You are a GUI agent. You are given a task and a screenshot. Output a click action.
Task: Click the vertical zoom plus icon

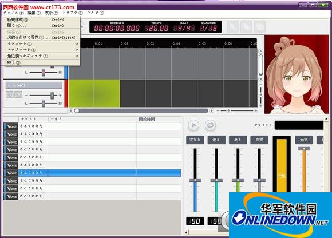(261, 105)
